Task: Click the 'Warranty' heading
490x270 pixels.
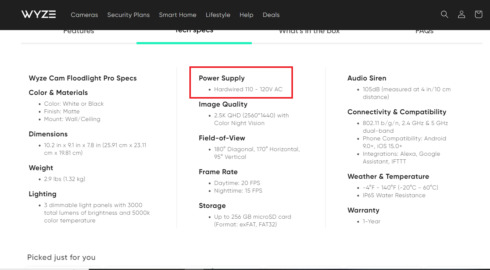Action: pyautogui.click(x=363, y=210)
